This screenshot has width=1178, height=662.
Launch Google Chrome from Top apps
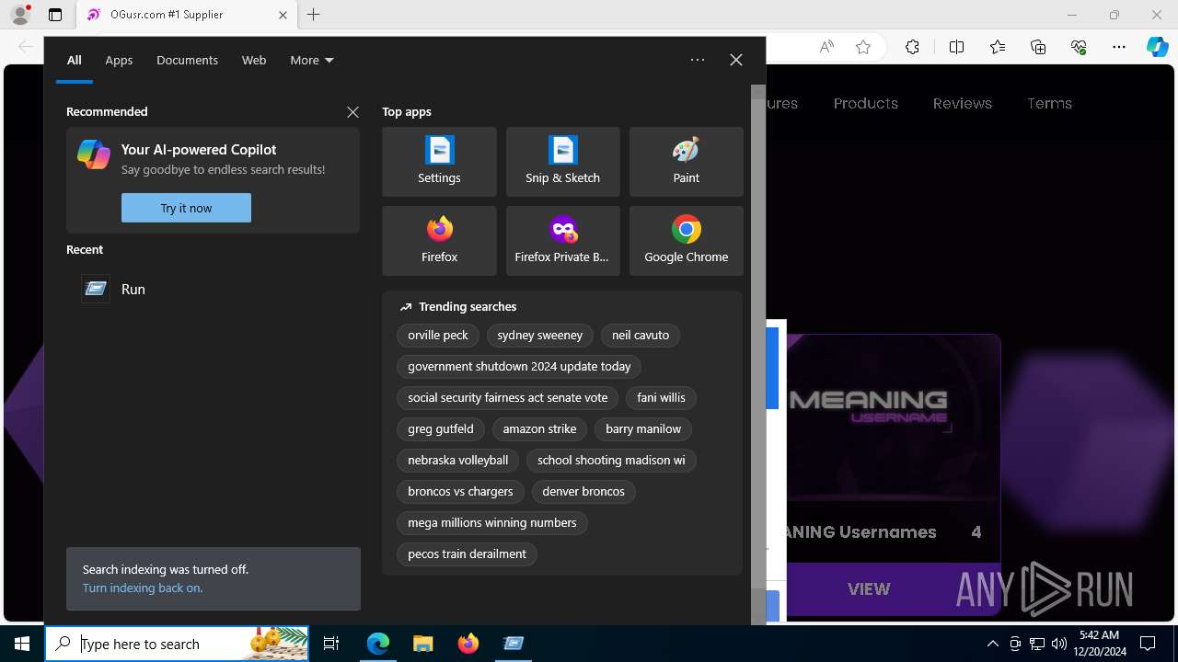coord(686,241)
